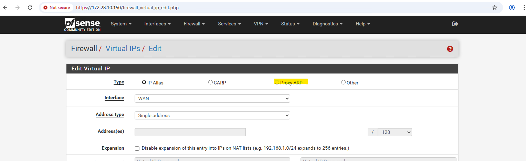Open the Diagnostics menu
This screenshot has width=526, height=161.
pyautogui.click(x=328, y=24)
